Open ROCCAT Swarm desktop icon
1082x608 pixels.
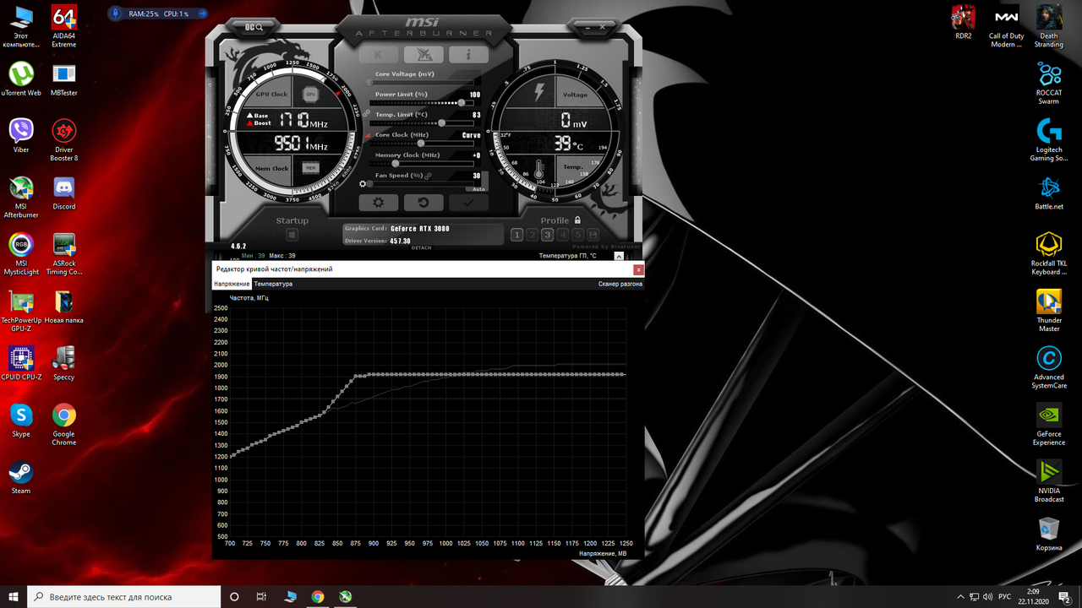[x=1049, y=83]
